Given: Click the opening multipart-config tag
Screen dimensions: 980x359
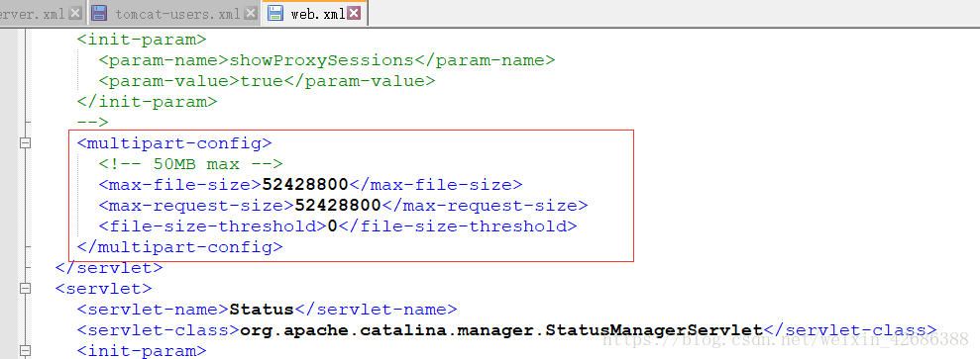Looking at the screenshot, I should coord(174,143).
